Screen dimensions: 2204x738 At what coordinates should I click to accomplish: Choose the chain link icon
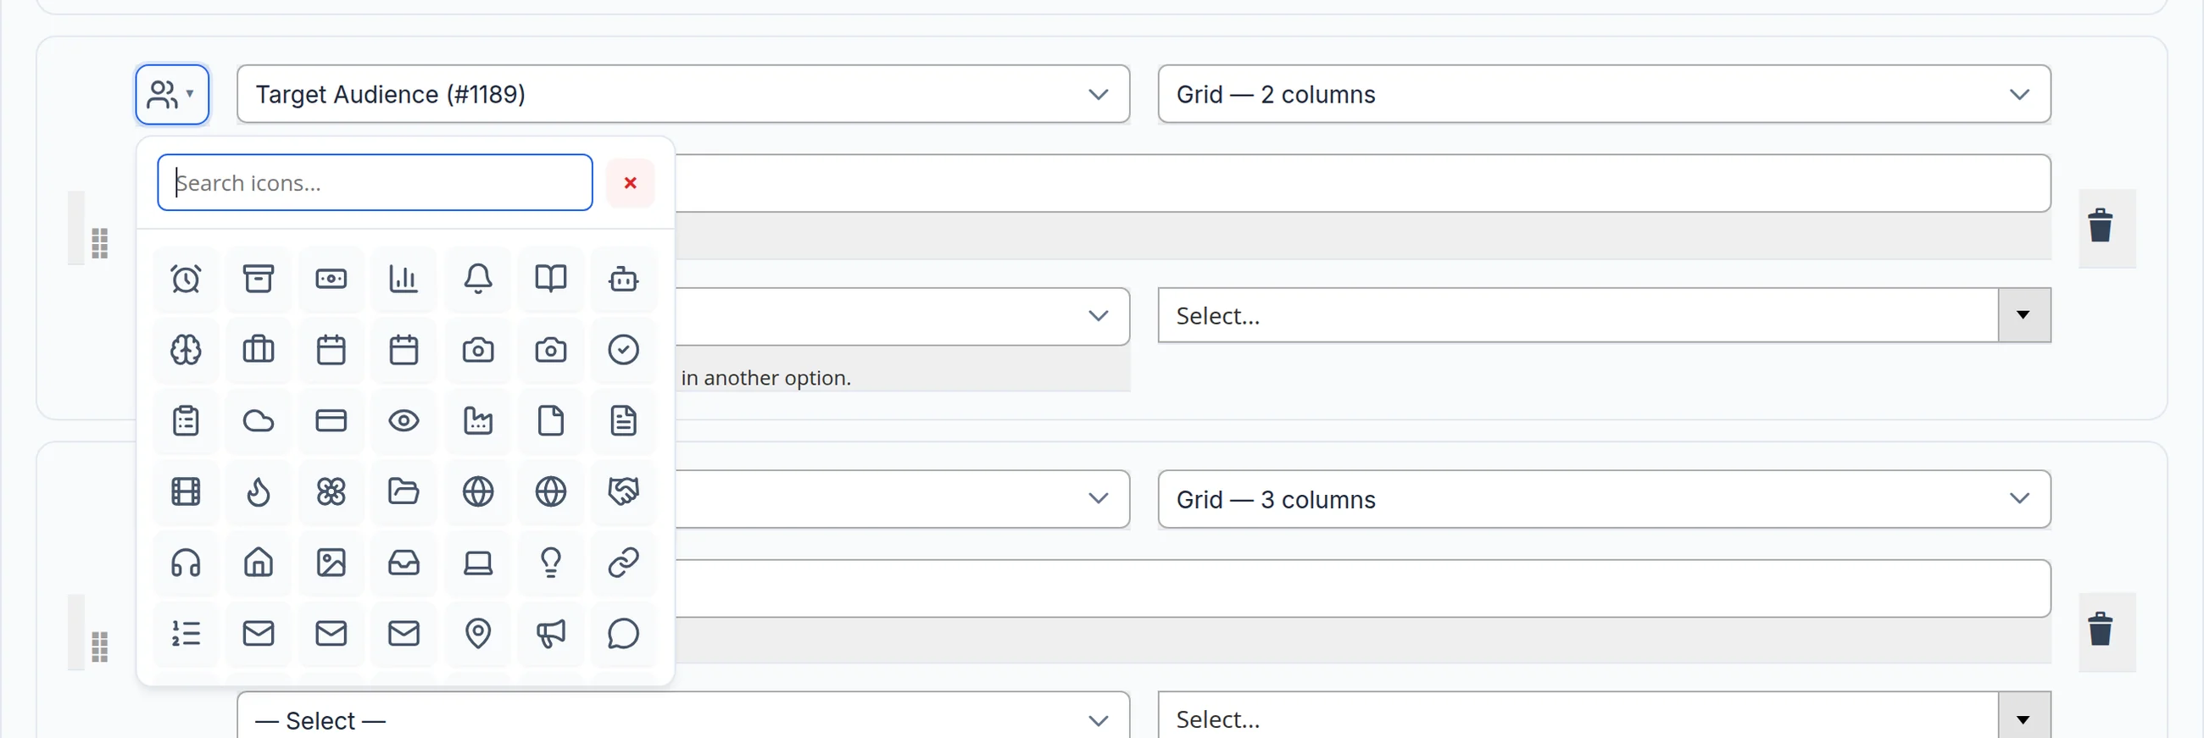pos(624,563)
